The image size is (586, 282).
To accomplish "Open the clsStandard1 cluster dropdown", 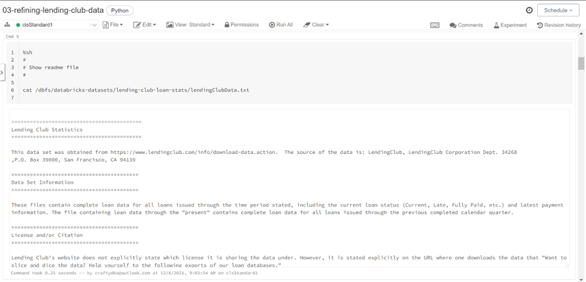I will pyautogui.click(x=56, y=25).
